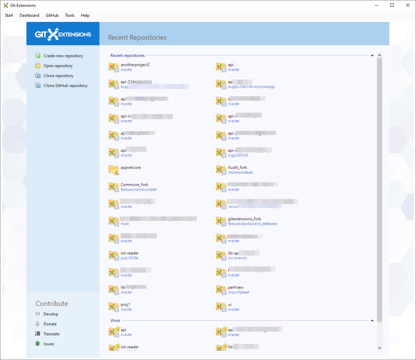Click the Commune_fork repository icon
Image resolution: width=416 pixels, height=360 pixels.
click(114, 187)
